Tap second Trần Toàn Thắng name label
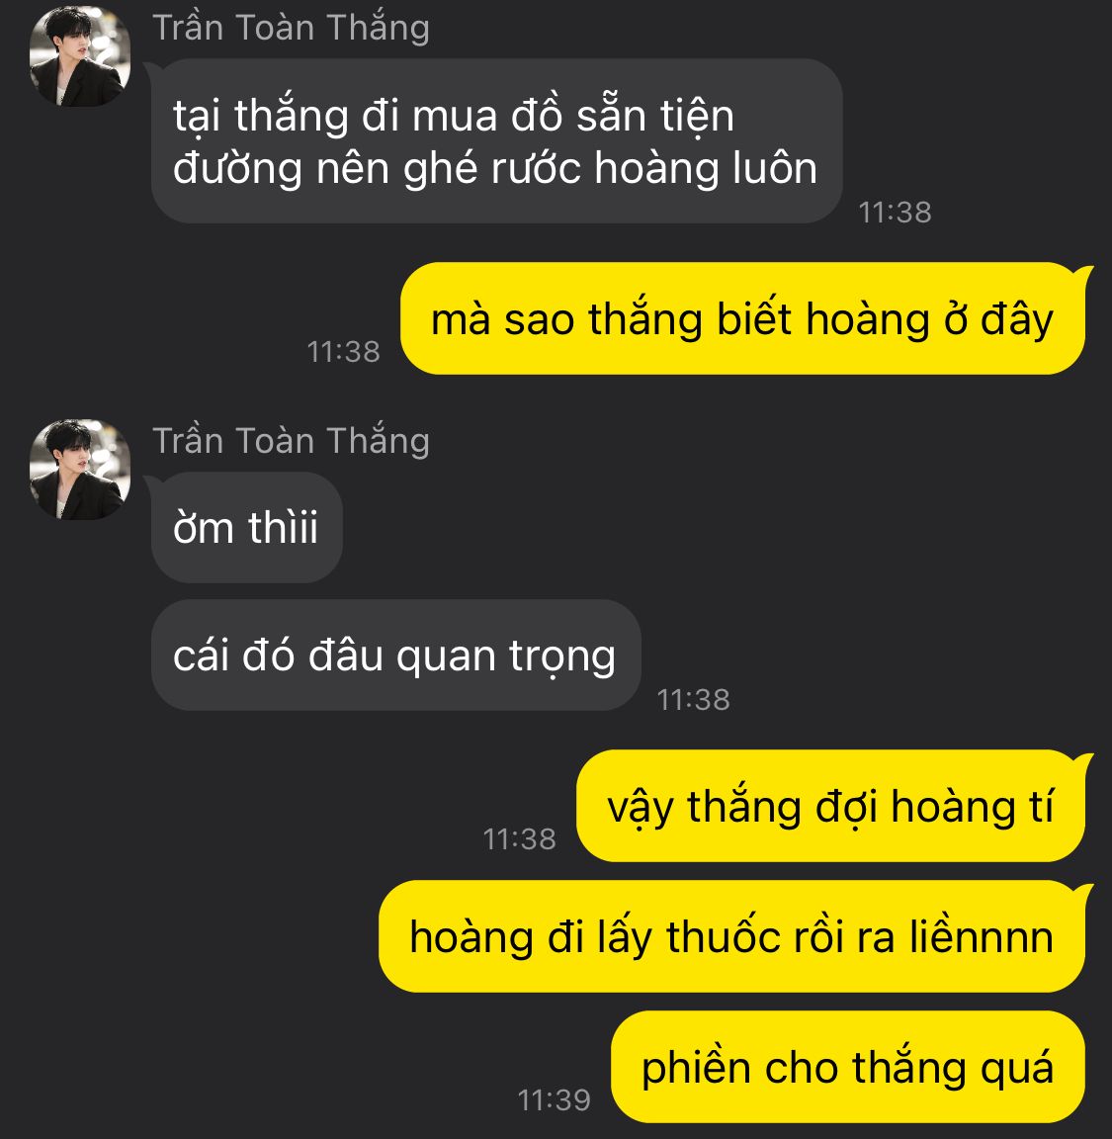The width and height of the screenshot is (1112, 1139). click(x=291, y=441)
